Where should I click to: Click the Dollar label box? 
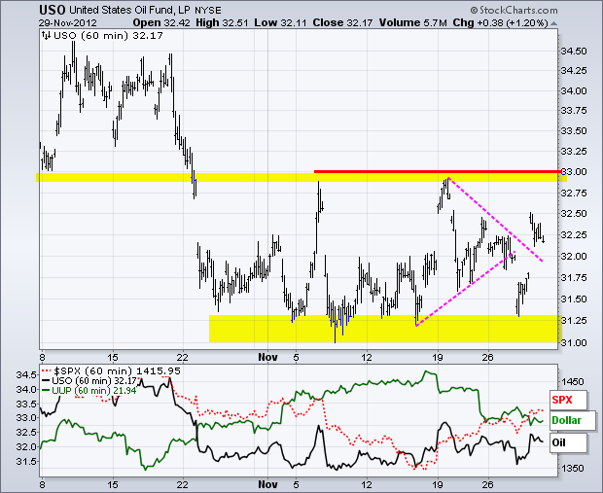tap(573, 420)
